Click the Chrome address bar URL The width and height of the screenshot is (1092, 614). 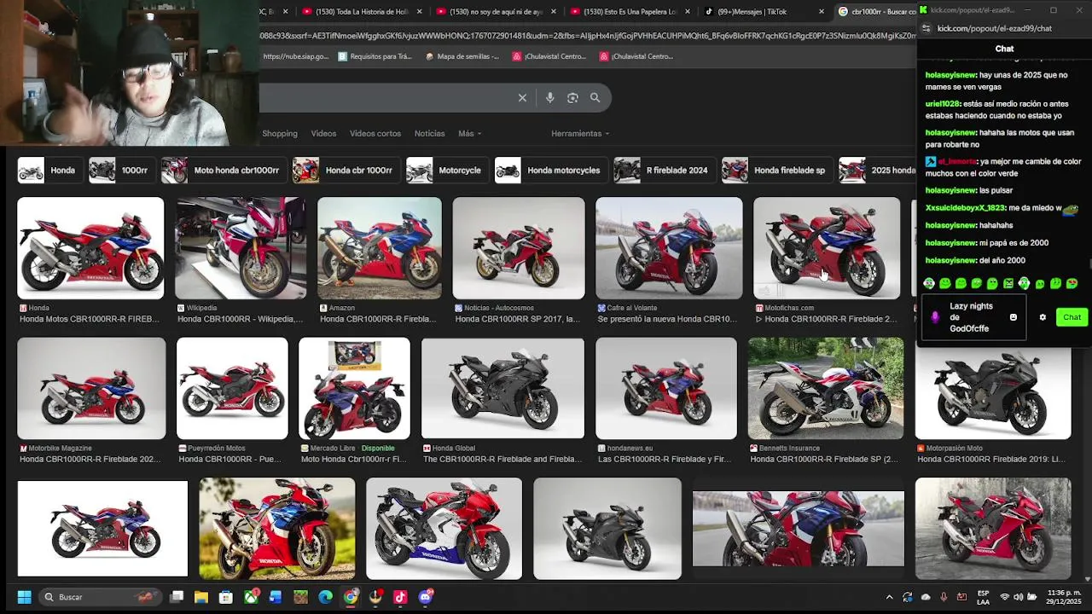click(x=587, y=35)
